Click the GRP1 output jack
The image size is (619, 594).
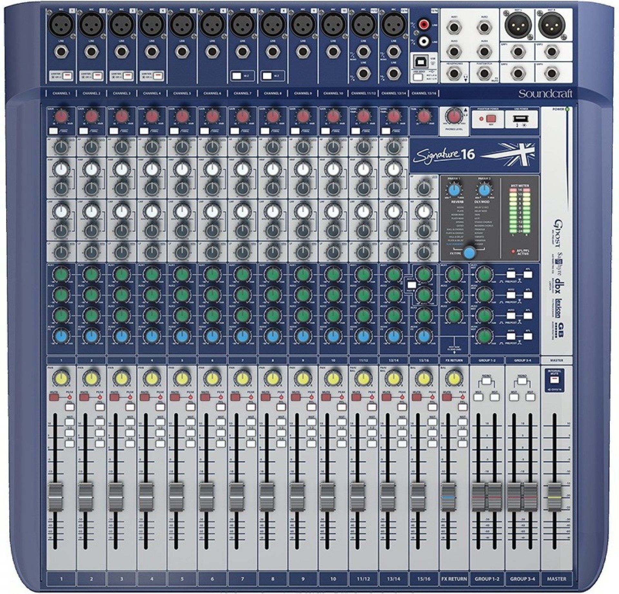[518, 51]
